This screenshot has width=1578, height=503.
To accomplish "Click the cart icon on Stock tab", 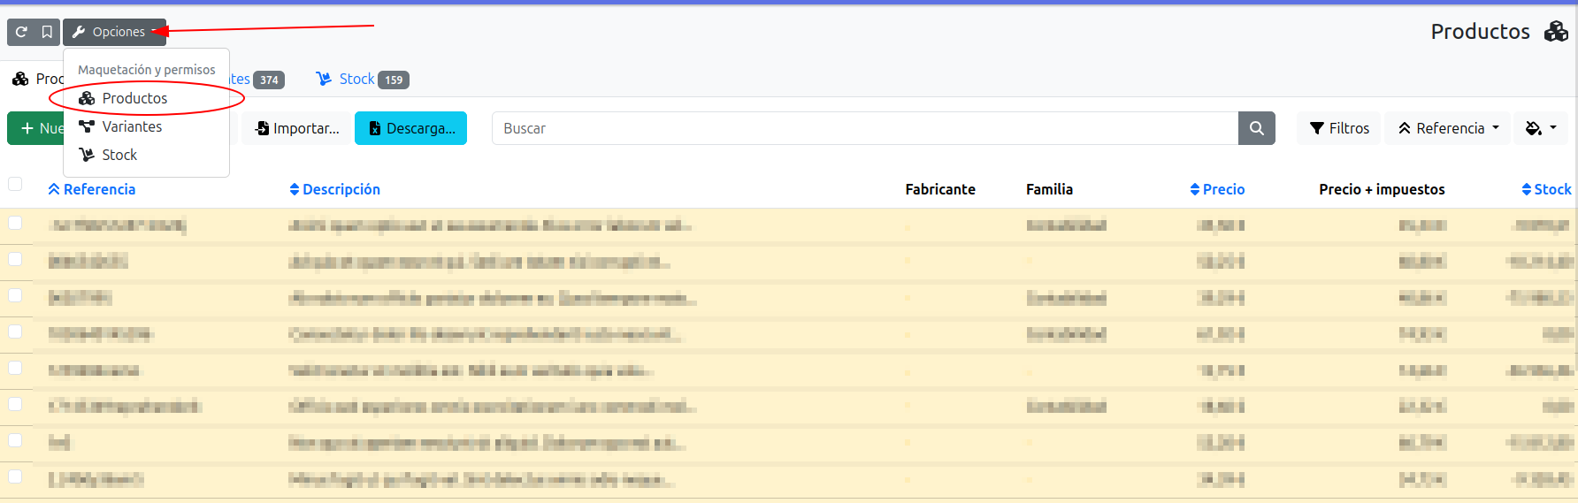I will [x=325, y=79].
